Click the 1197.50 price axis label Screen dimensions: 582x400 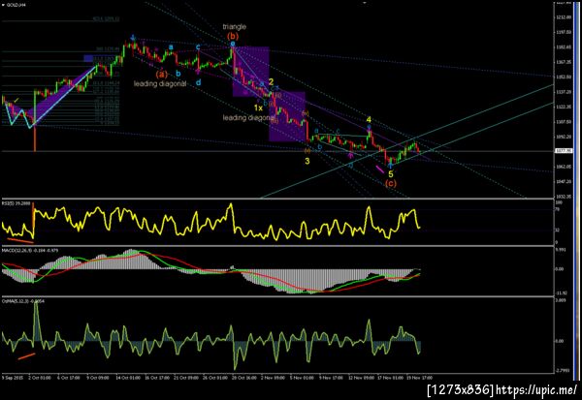(564, 32)
